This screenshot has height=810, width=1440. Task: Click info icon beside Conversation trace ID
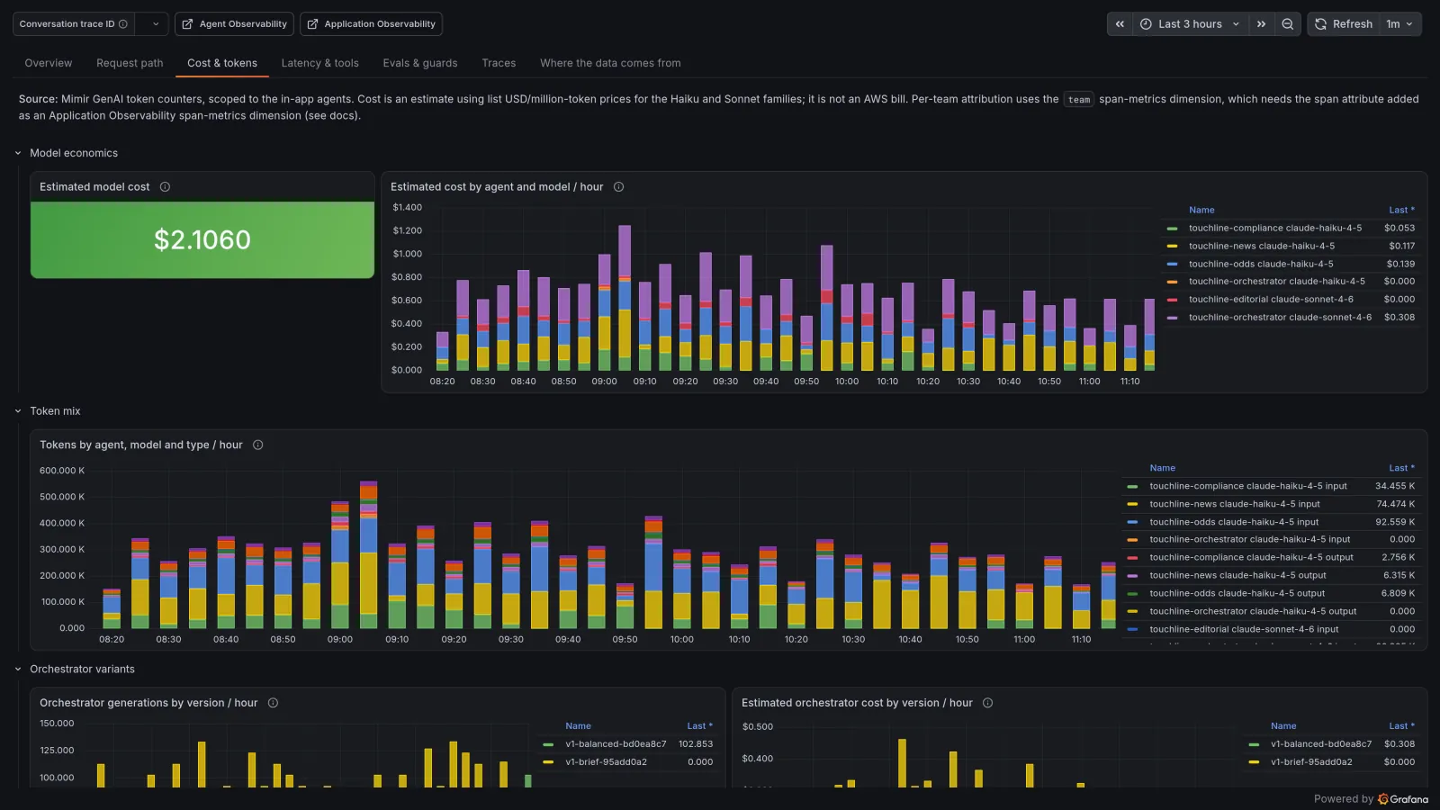pyautogui.click(x=123, y=24)
